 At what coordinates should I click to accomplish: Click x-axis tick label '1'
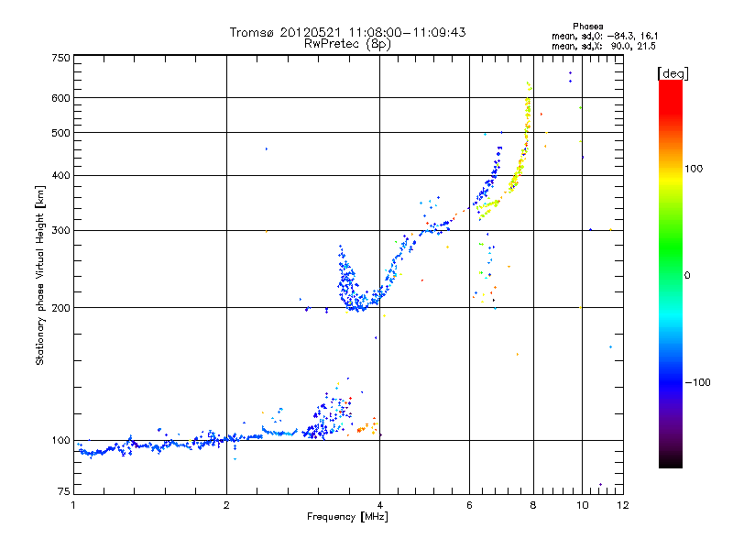point(73,505)
